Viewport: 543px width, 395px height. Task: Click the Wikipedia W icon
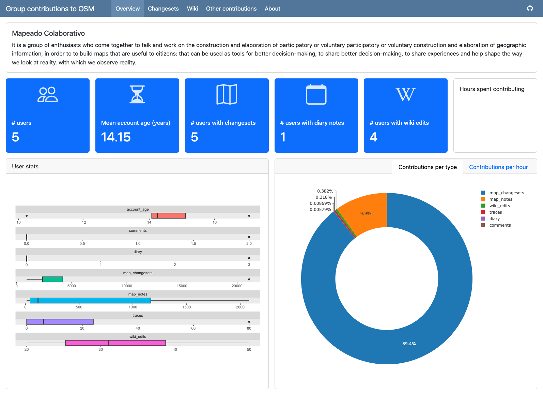click(406, 94)
